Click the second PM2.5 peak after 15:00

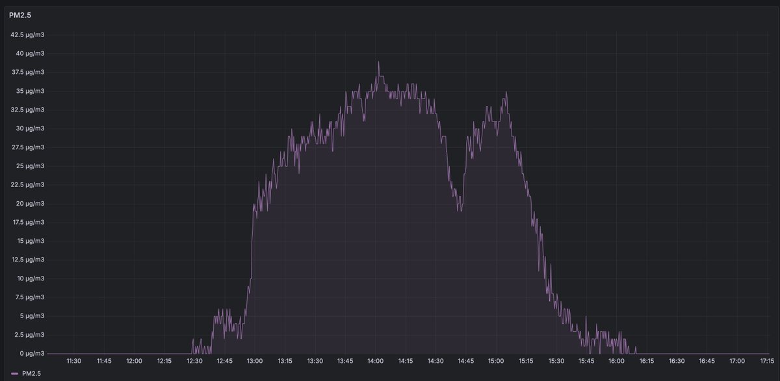[x=506, y=92]
